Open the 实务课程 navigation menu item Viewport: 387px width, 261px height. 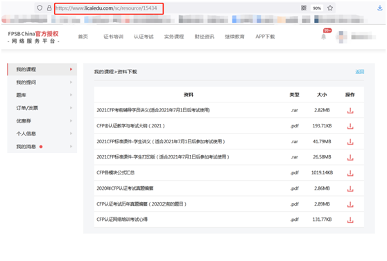point(174,37)
